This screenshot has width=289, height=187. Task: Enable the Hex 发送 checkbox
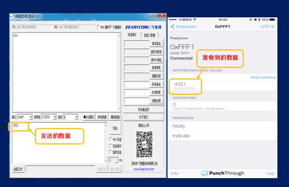[111, 139]
